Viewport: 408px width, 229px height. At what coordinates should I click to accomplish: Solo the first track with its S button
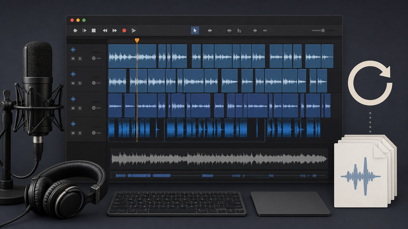[80, 58]
